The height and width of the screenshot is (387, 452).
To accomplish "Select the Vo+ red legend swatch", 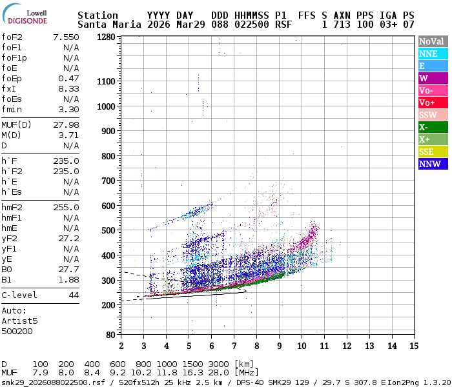I will point(433,103).
